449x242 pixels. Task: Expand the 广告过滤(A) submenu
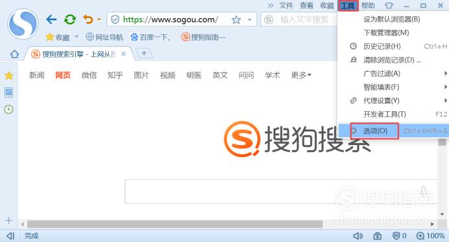click(x=393, y=73)
